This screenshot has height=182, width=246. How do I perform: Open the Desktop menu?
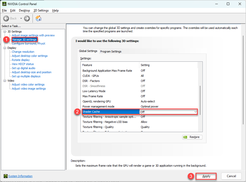pos(24,10)
